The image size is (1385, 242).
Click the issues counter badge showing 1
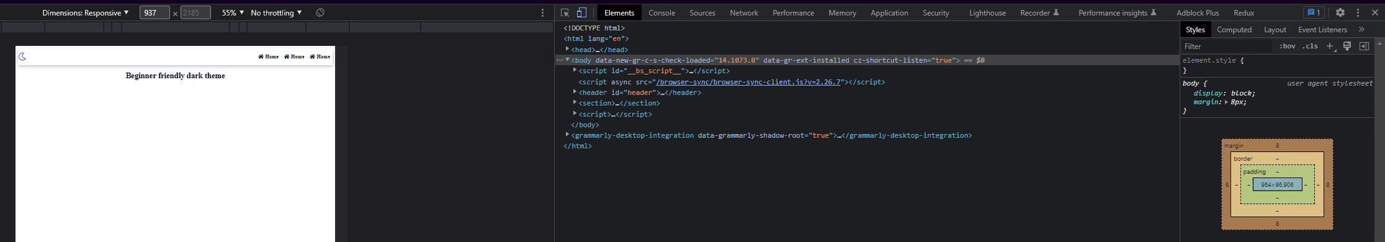pos(1314,12)
